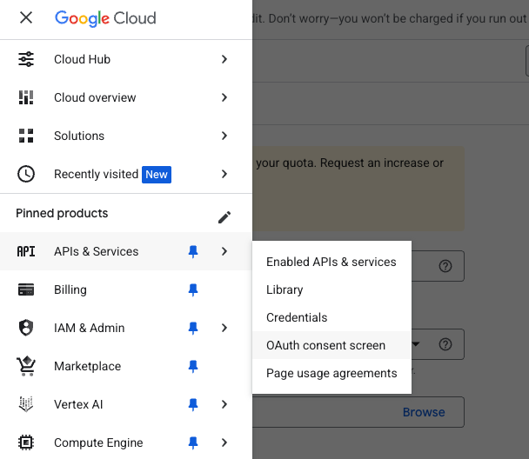This screenshot has height=459, width=529.
Task: Click the New badge beside Recently visited
Action: tap(157, 175)
